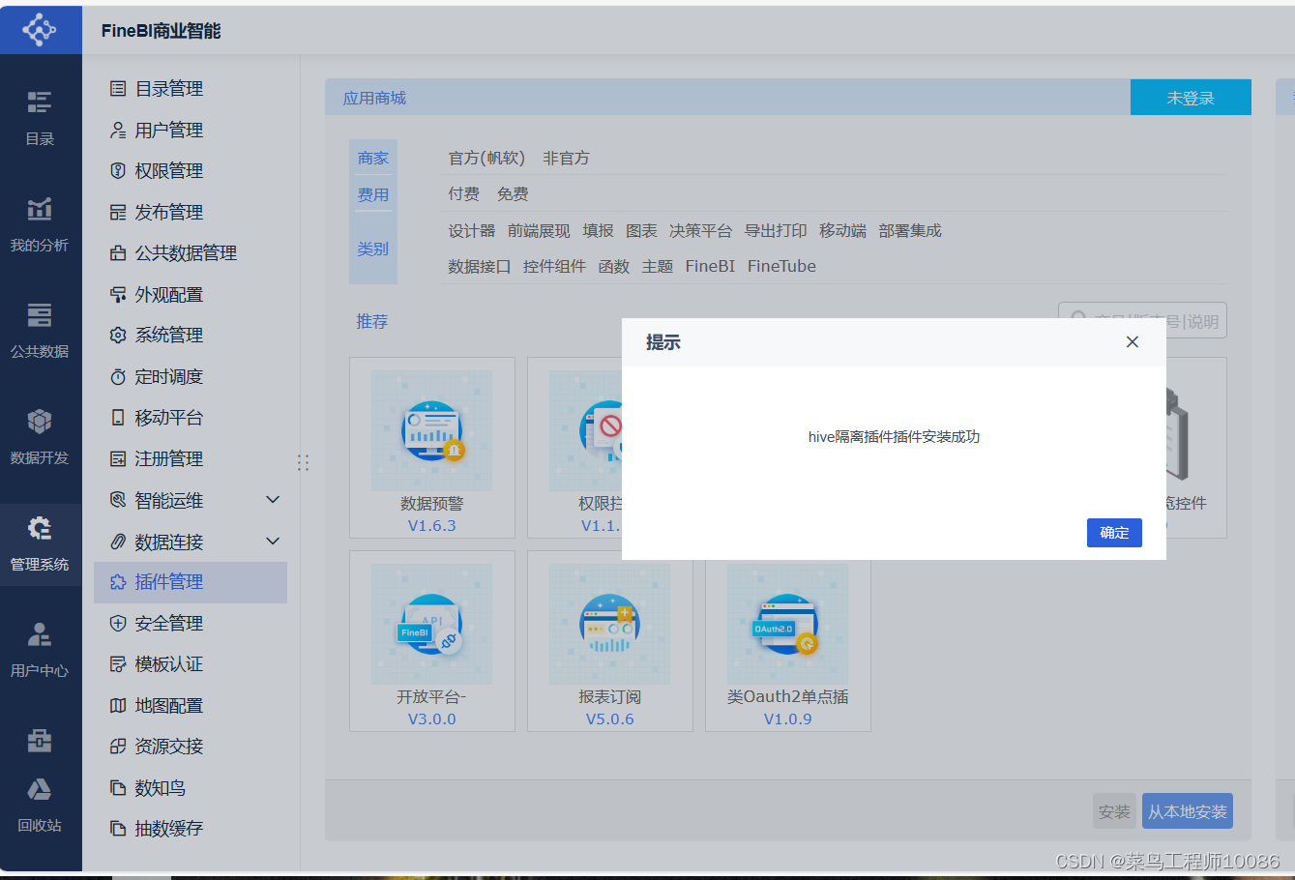Select the FineTube category
The image size is (1295, 880).
pos(781,267)
